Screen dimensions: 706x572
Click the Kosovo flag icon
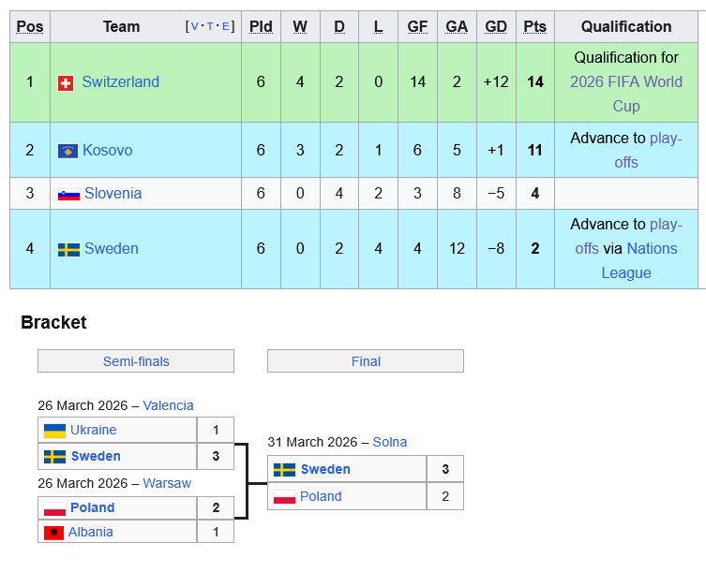68,151
